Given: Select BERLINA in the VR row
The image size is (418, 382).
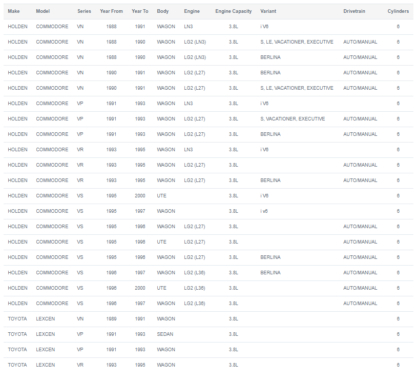Looking at the screenshot, I should tap(270, 180).
